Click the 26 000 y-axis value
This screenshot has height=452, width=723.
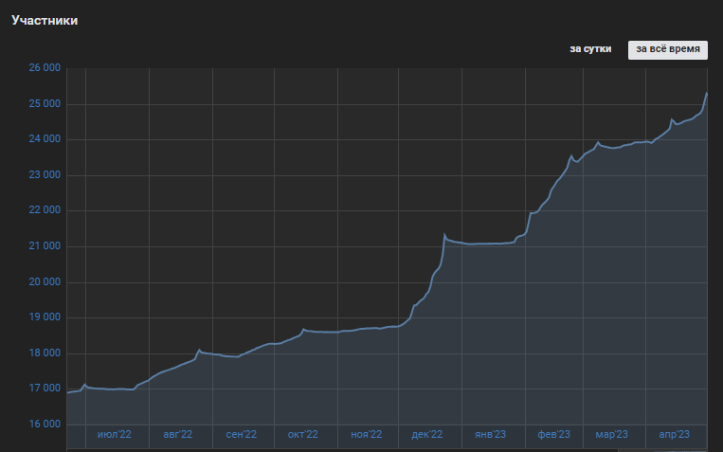(45, 68)
